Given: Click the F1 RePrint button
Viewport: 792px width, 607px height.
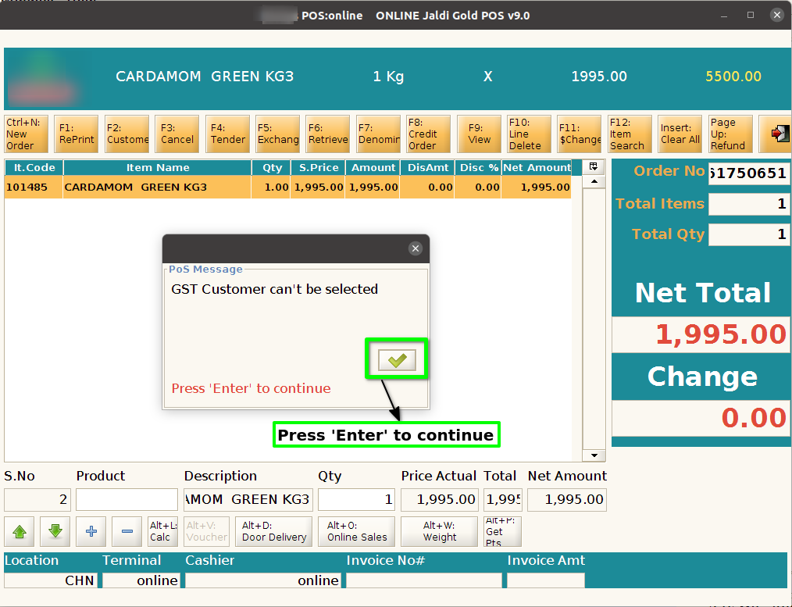Looking at the screenshot, I should [x=77, y=134].
